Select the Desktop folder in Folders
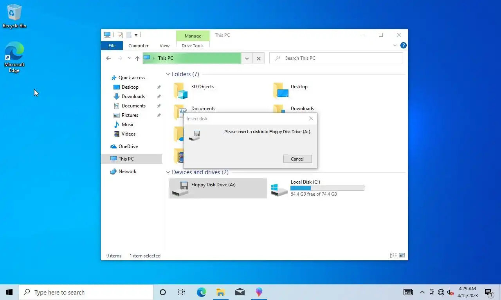Viewport: 501px width, 300px height. coord(299,90)
